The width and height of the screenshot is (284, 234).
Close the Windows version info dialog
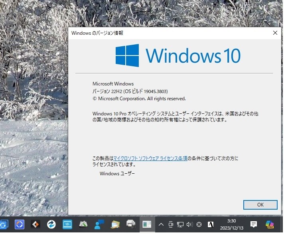275,33
